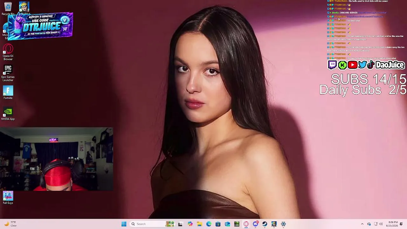Open Task View on the taskbar

point(180,224)
